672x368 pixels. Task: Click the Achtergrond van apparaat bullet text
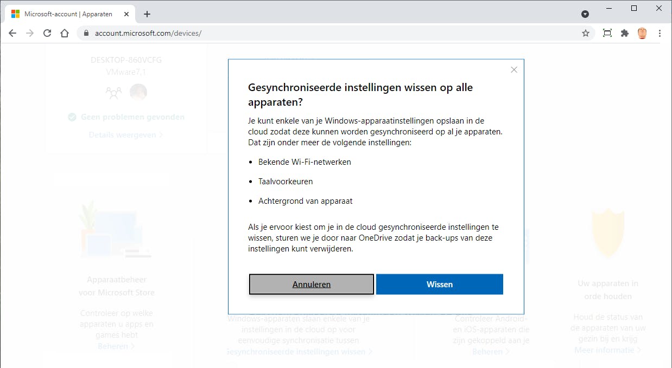click(x=305, y=201)
